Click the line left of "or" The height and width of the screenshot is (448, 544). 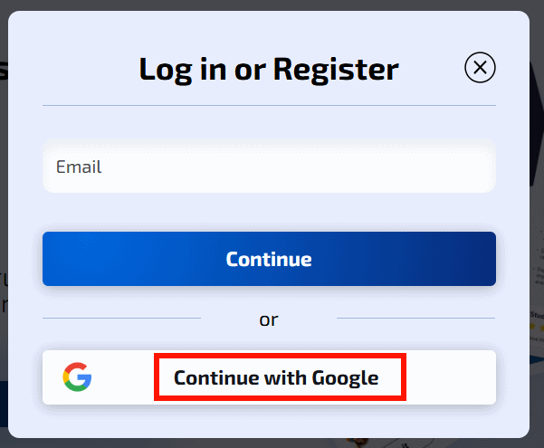point(121,319)
